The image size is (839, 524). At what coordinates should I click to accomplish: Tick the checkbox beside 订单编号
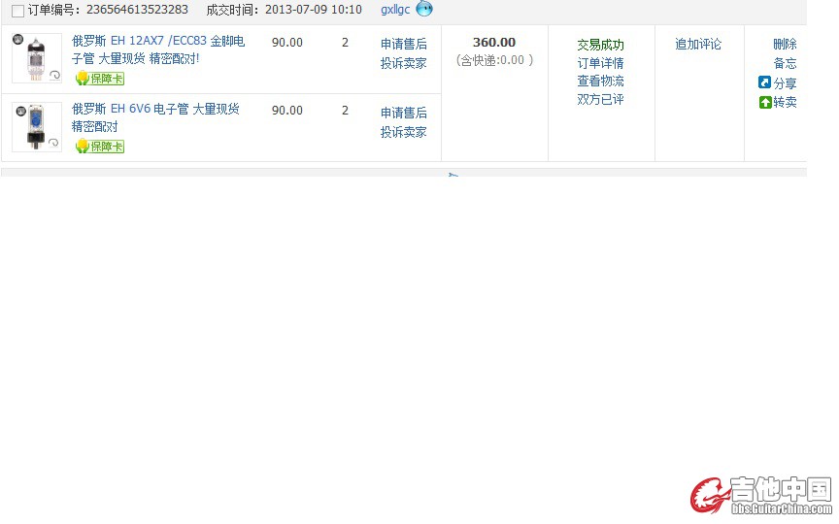pos(17,11)
